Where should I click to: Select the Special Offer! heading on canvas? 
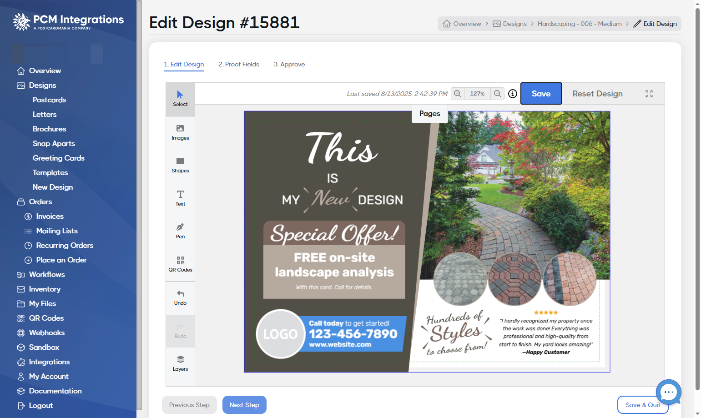[334, 234]
